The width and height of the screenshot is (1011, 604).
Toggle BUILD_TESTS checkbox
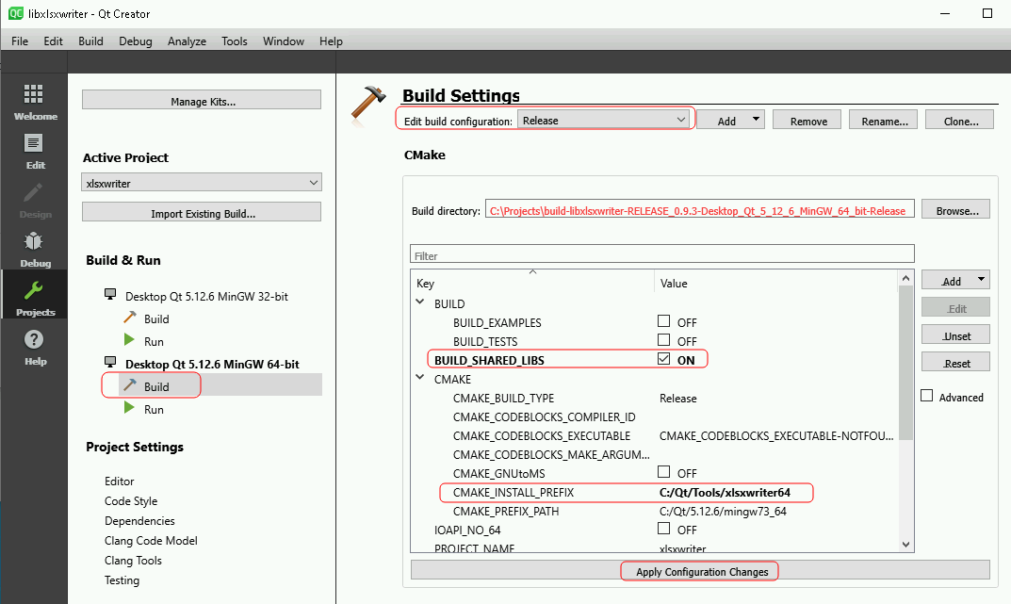tap(663, 339)
